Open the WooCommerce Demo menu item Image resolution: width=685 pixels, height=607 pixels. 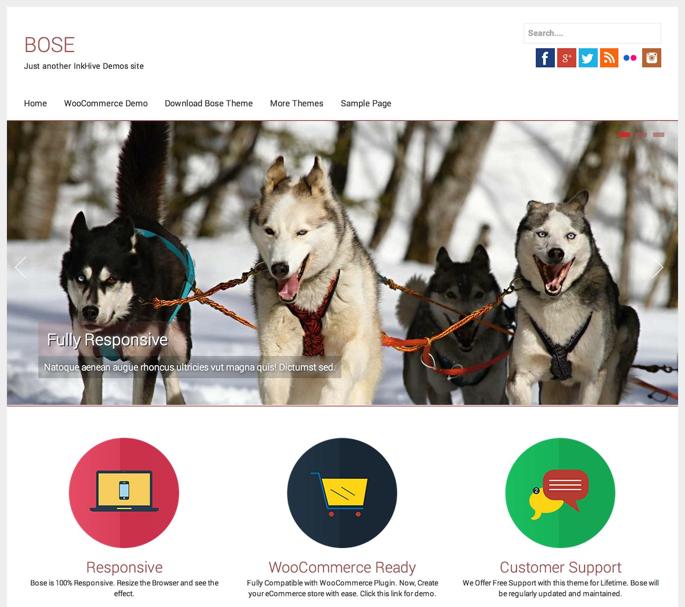(106, 104)
